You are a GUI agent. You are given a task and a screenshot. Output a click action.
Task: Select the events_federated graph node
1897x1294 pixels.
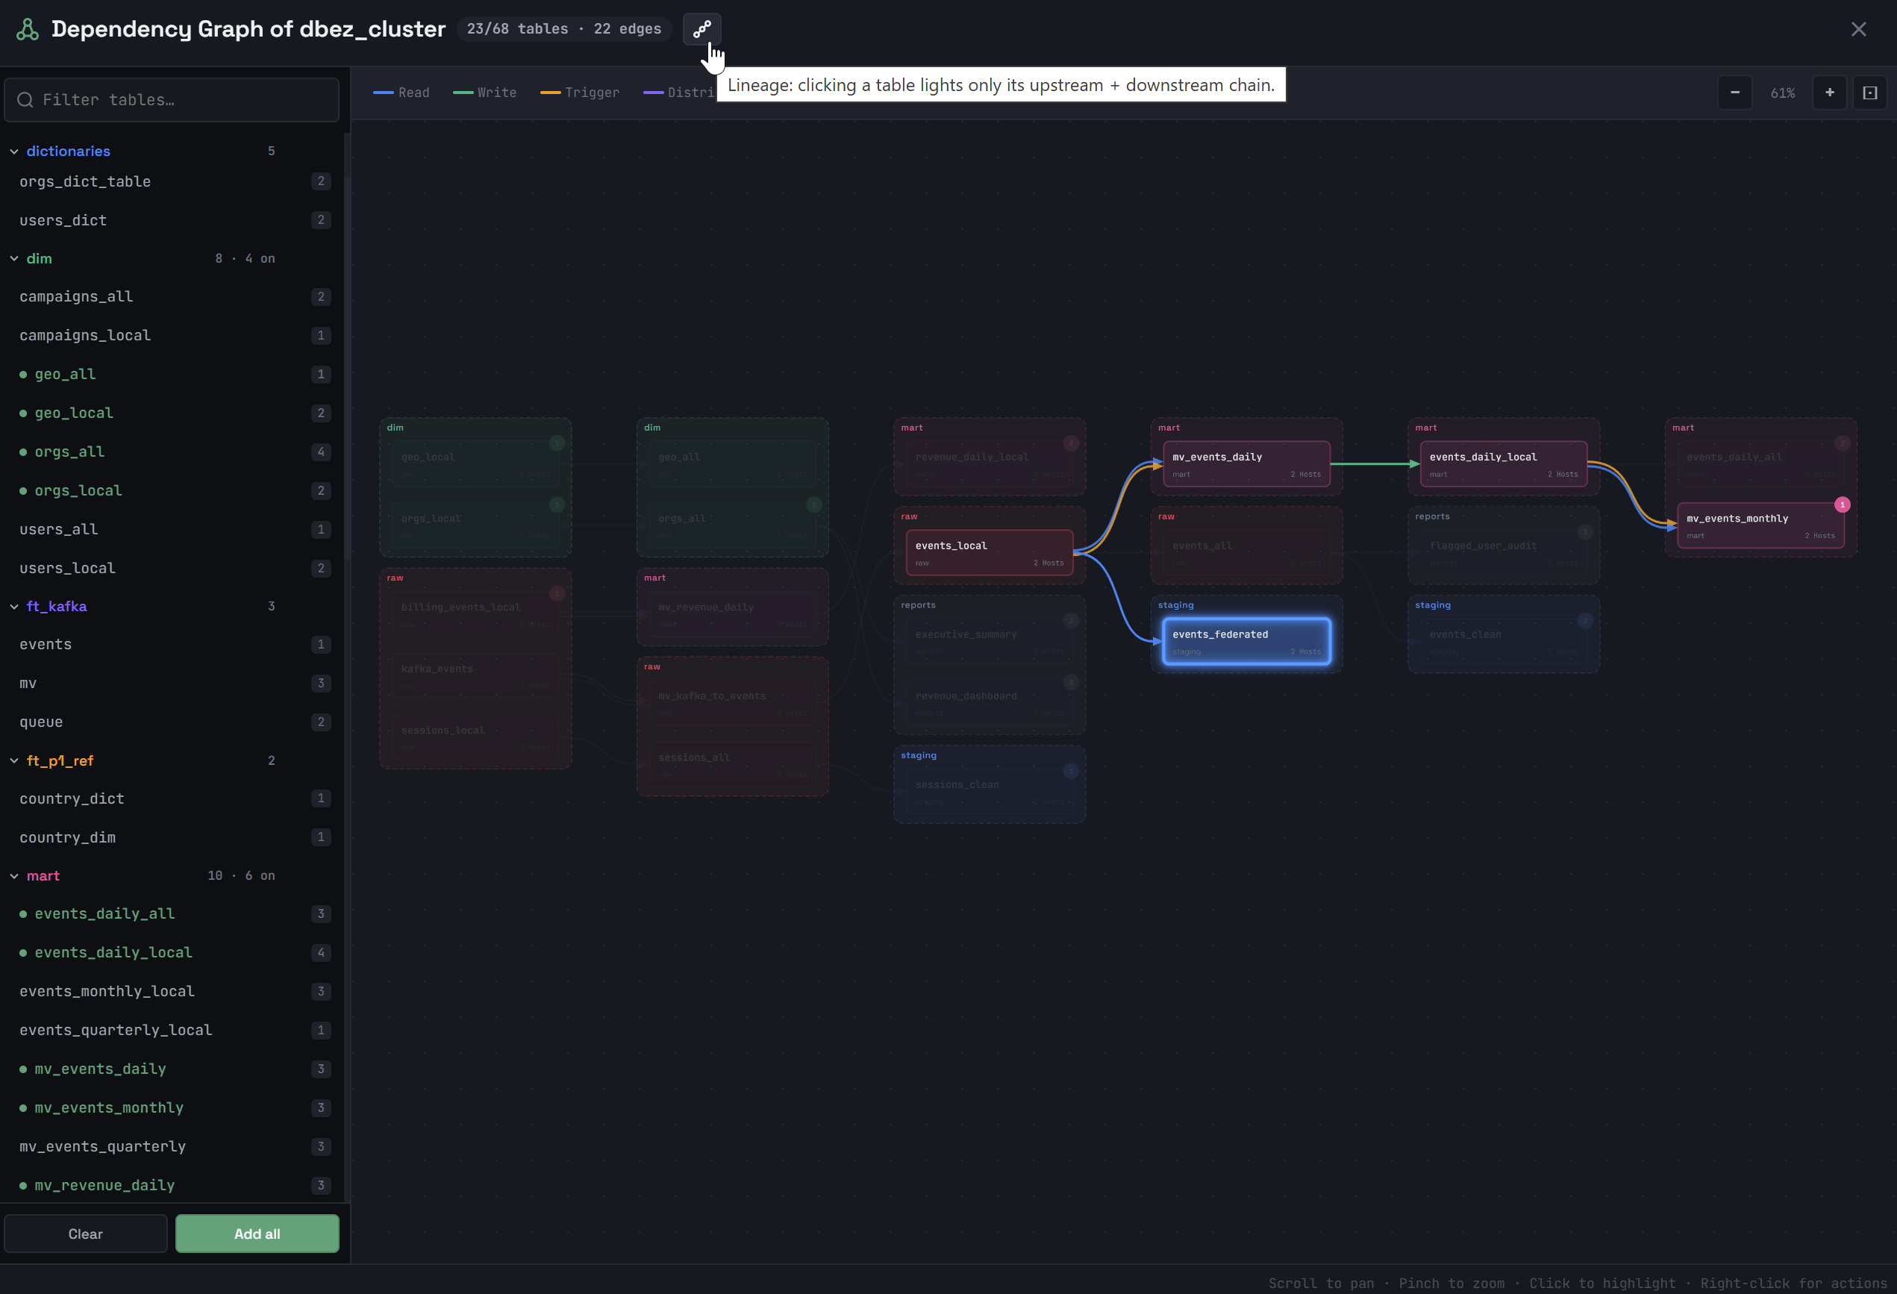tap(1246, 642)
